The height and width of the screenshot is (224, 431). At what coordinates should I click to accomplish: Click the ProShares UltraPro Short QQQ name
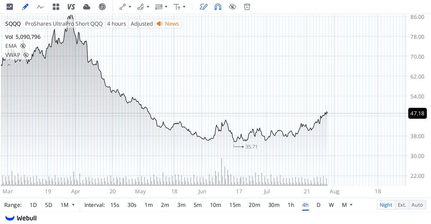coord(64,24)
